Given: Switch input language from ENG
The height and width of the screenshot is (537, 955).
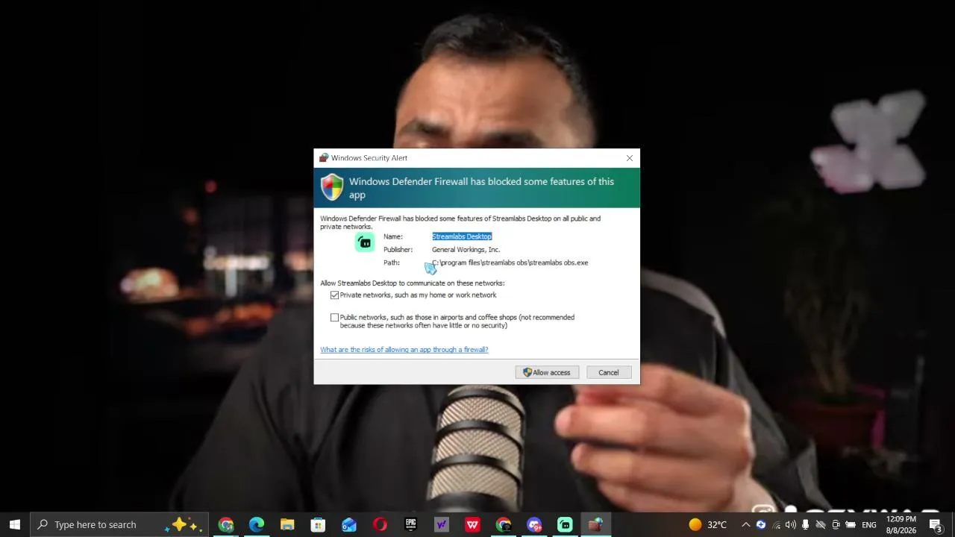Looking at the screenshot, I should (869, 524).
